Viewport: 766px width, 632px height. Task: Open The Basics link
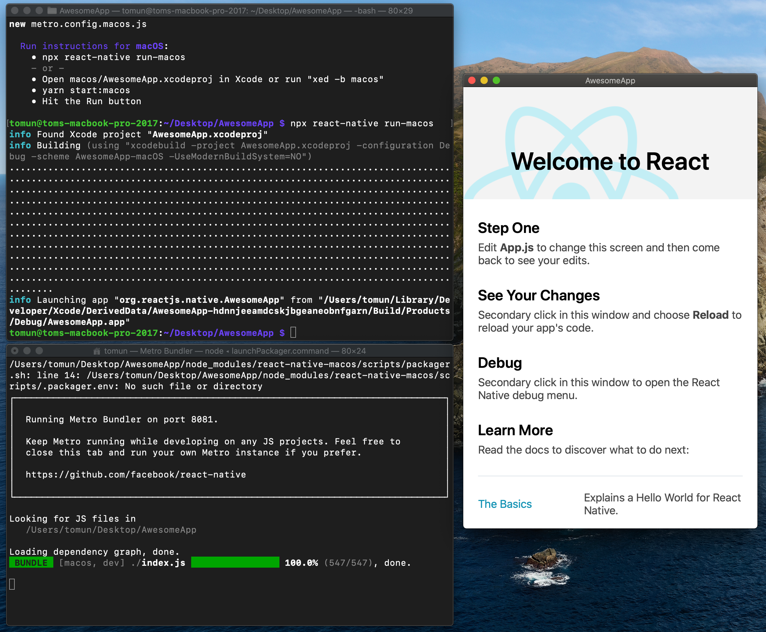tap(505, 504)
